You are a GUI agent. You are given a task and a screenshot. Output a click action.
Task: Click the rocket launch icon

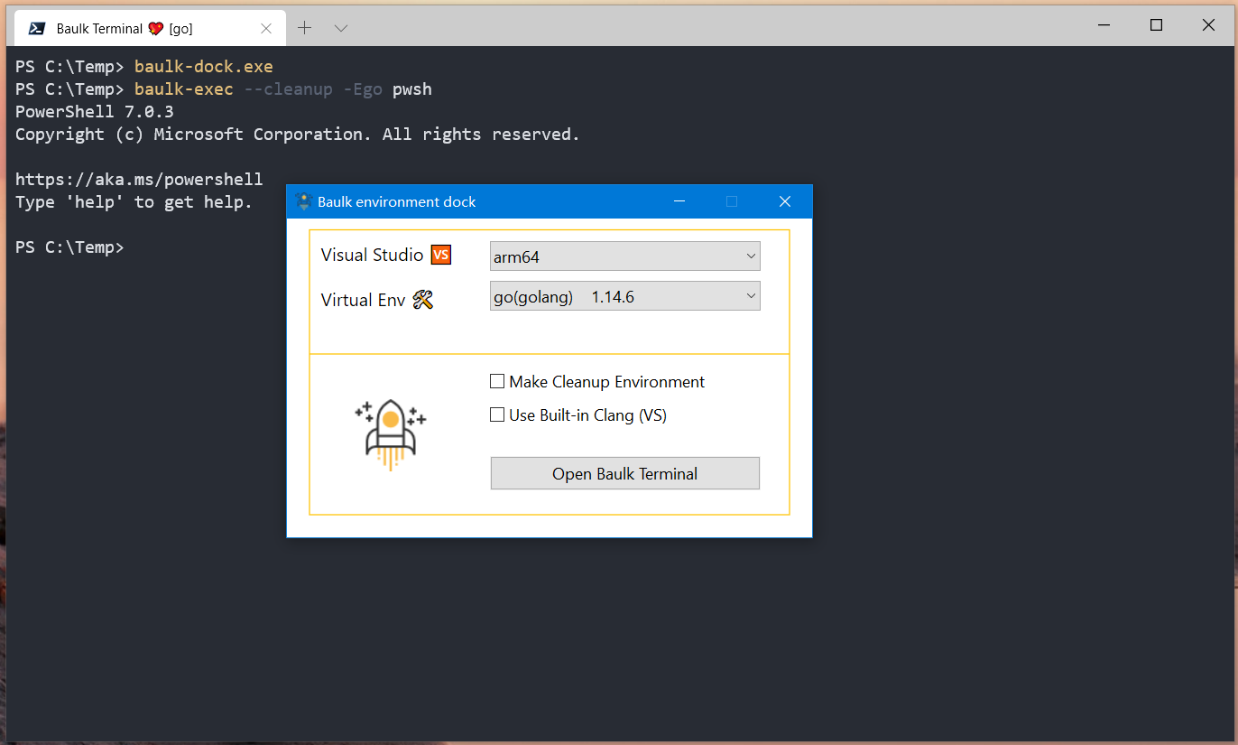point(390,434)
